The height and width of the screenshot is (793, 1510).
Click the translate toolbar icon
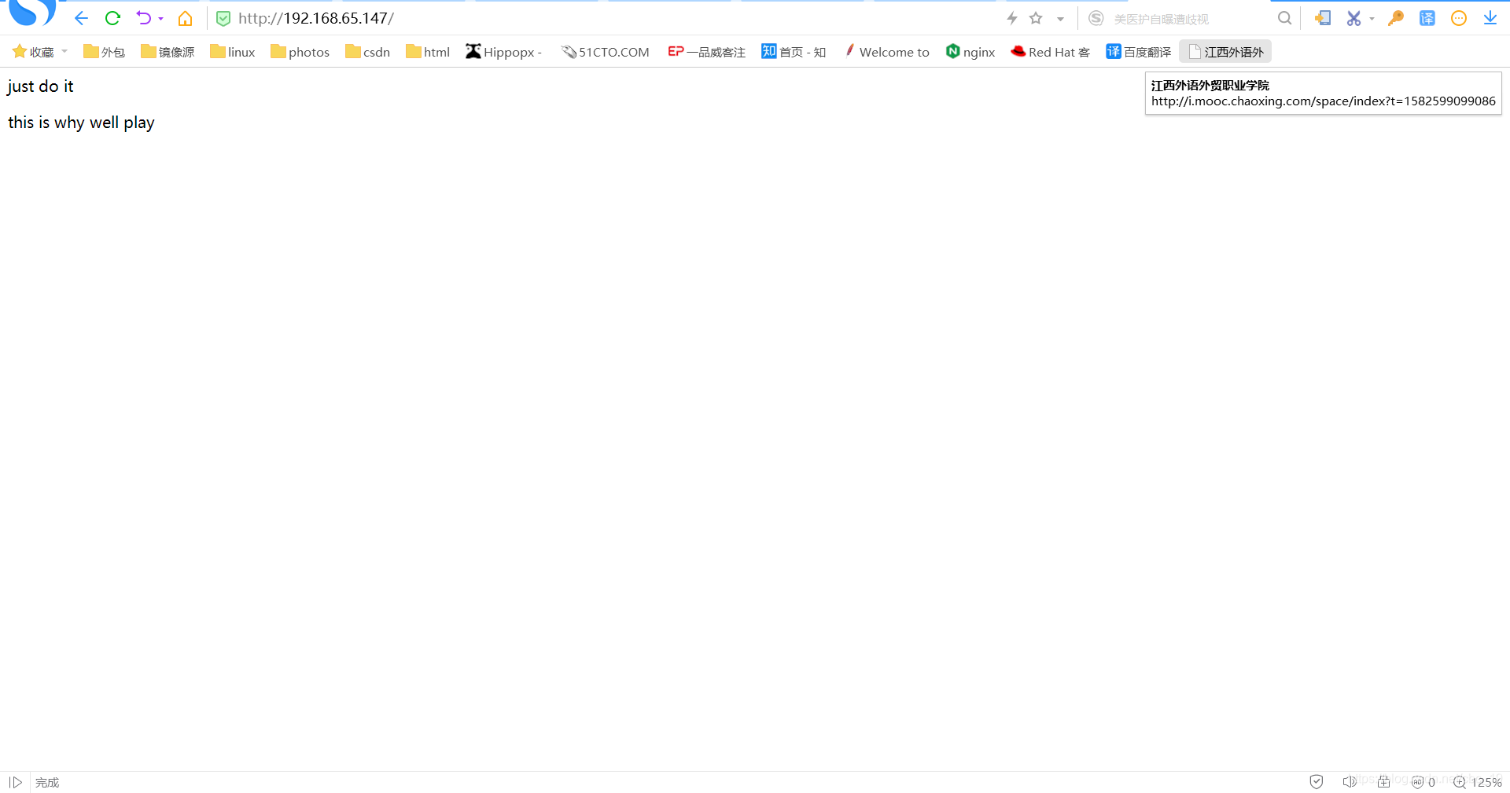click(1427, 18)
